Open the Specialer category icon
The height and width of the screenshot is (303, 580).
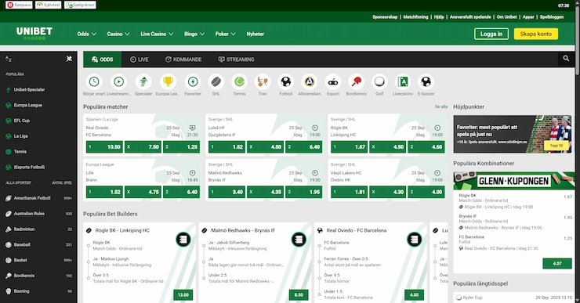click(143, 81)
